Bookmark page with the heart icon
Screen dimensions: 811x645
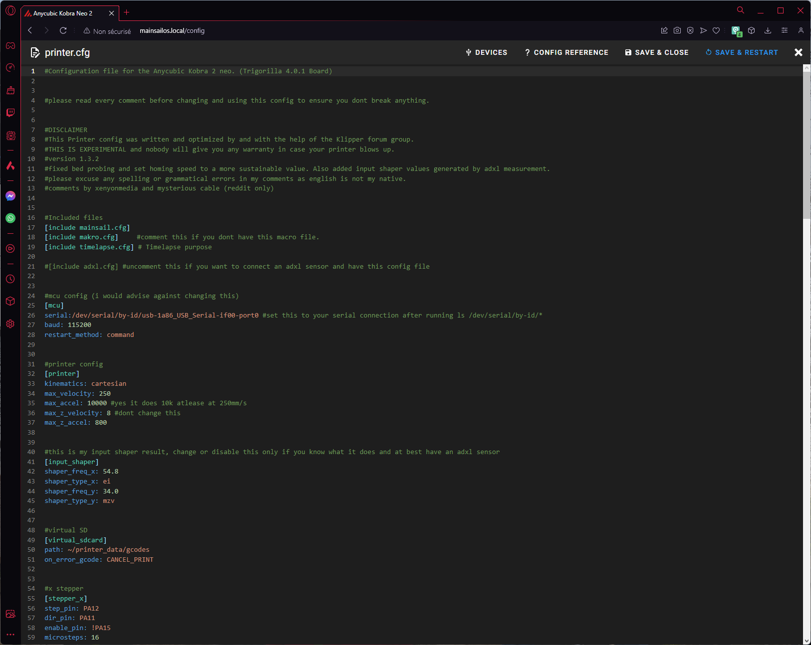[x=716, y=30]
